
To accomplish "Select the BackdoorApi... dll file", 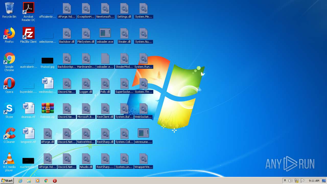I will (x=67, y=60).
